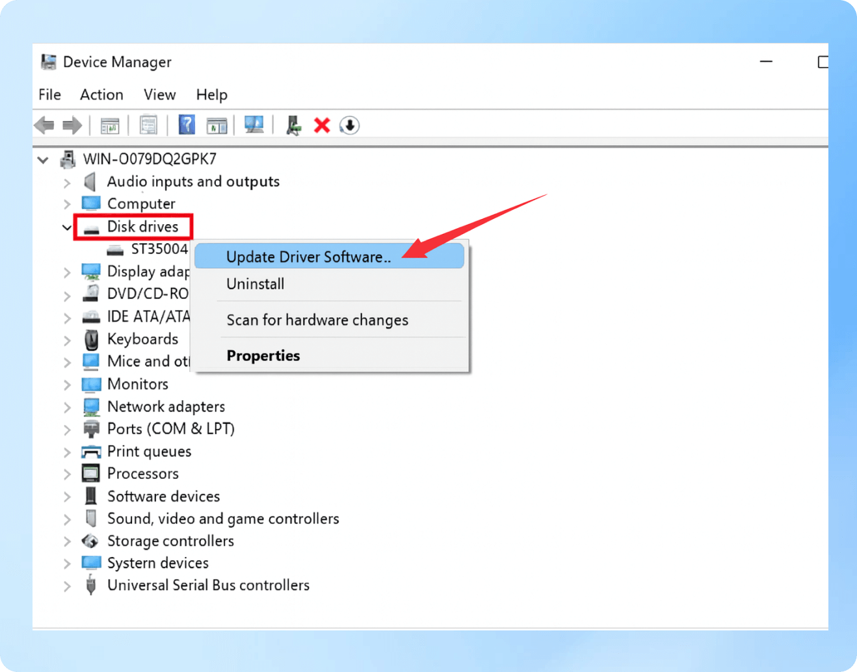Click the Forward arrow toolbar icon
Image resolution: width=857 pixels, height=672 pixels.
click(72, 125)
